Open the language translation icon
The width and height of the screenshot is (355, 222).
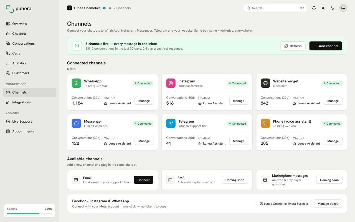tap(332, 8)
